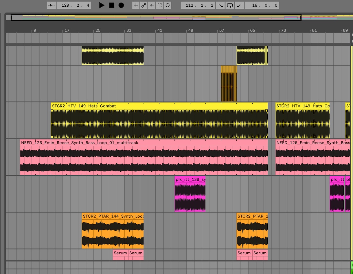Click the Session Record circle button
This screenshot has width=353, height=274.
coord(168,5)
